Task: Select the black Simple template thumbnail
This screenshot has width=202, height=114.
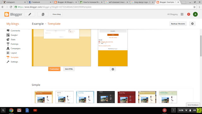Action: coord(106,97)
